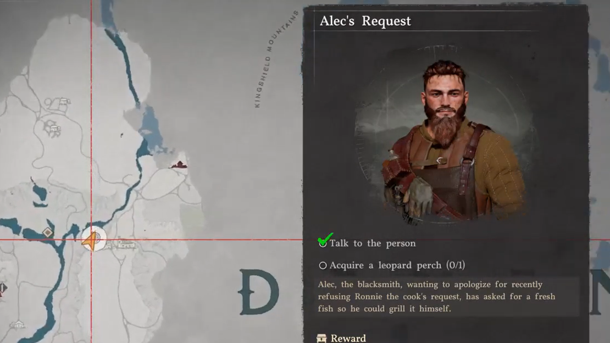The width and height of the screenshot is (610, 343).
Task: Click the orange player arrow marker
Action: (90, 241)
